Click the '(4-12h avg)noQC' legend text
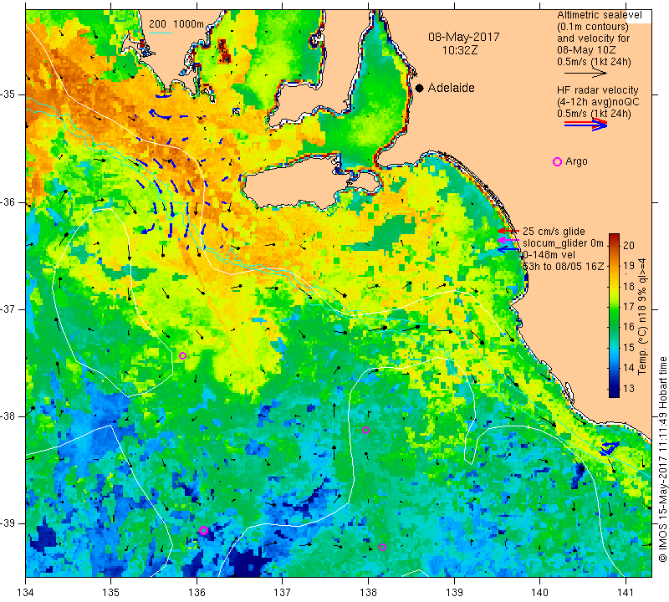Viewport: 669px width, 602px height. point(598,102)
